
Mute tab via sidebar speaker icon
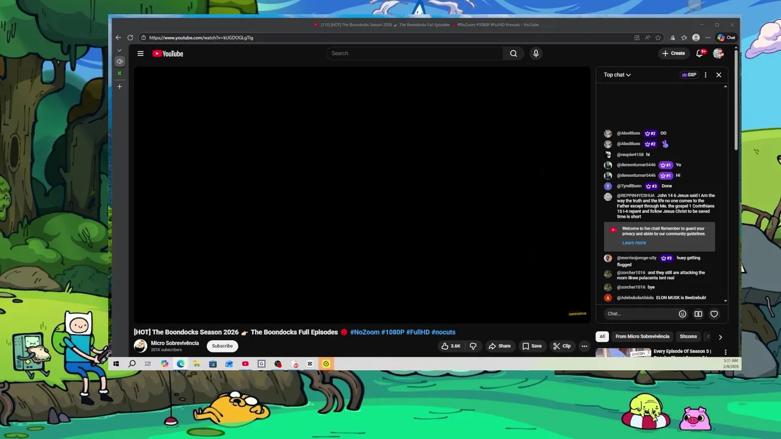[120, 62]
